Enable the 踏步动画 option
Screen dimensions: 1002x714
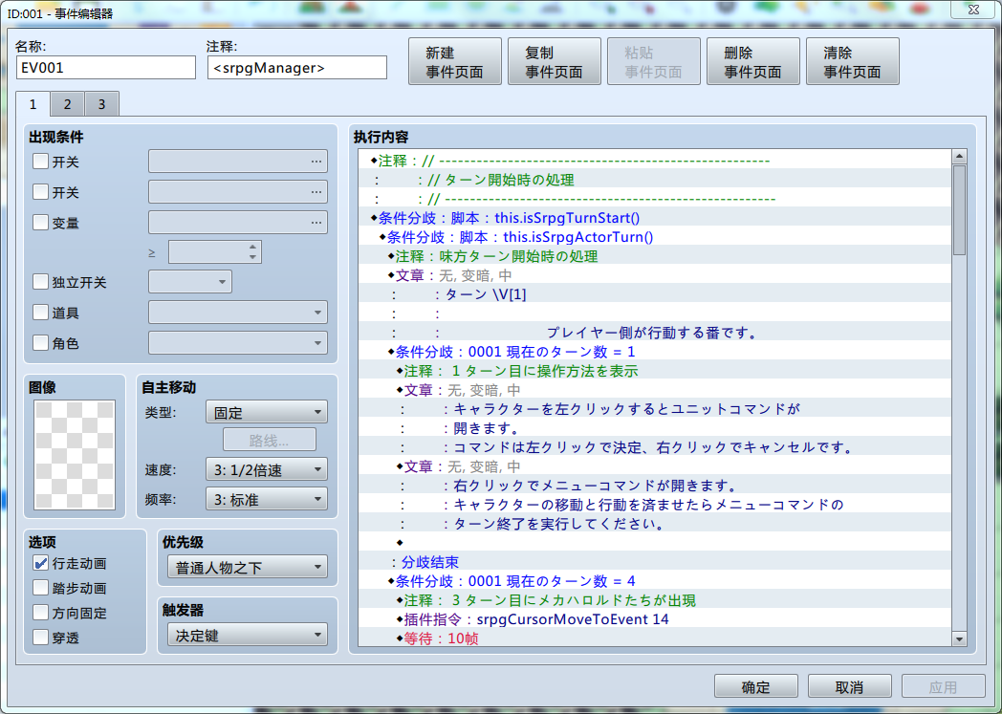pyautogui.click(x=40, y=588)
